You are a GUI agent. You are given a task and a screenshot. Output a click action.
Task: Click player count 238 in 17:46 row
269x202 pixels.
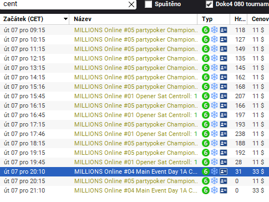tap(240, 134)
